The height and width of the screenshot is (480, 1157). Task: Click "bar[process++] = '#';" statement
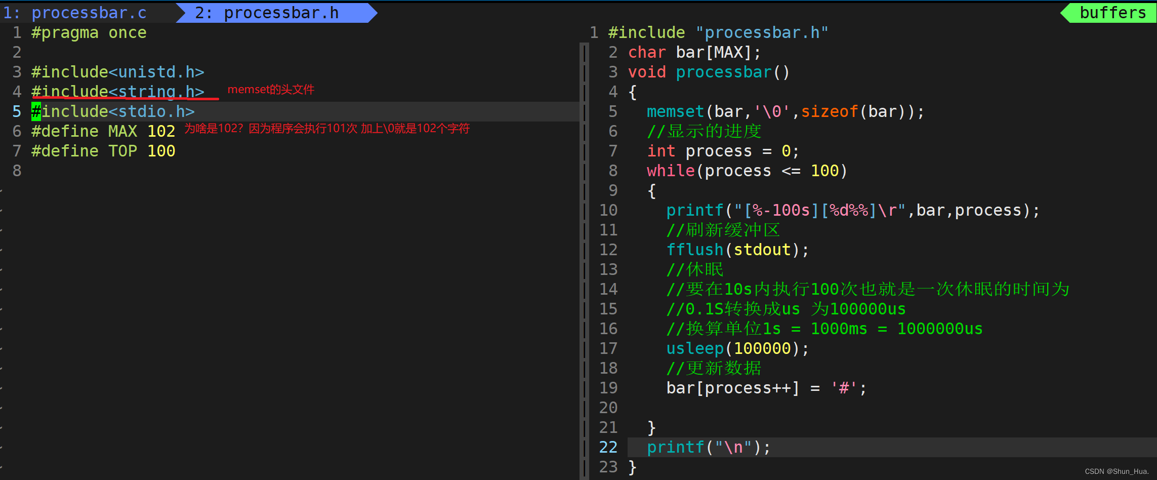[x=766, y=388]
